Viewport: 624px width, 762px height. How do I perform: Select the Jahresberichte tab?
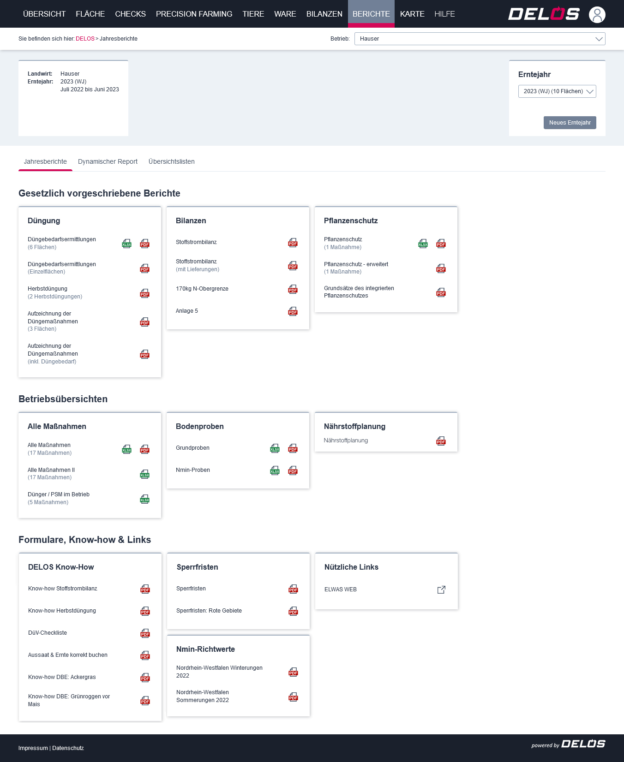pyautogui.click(x=45, y=161)
